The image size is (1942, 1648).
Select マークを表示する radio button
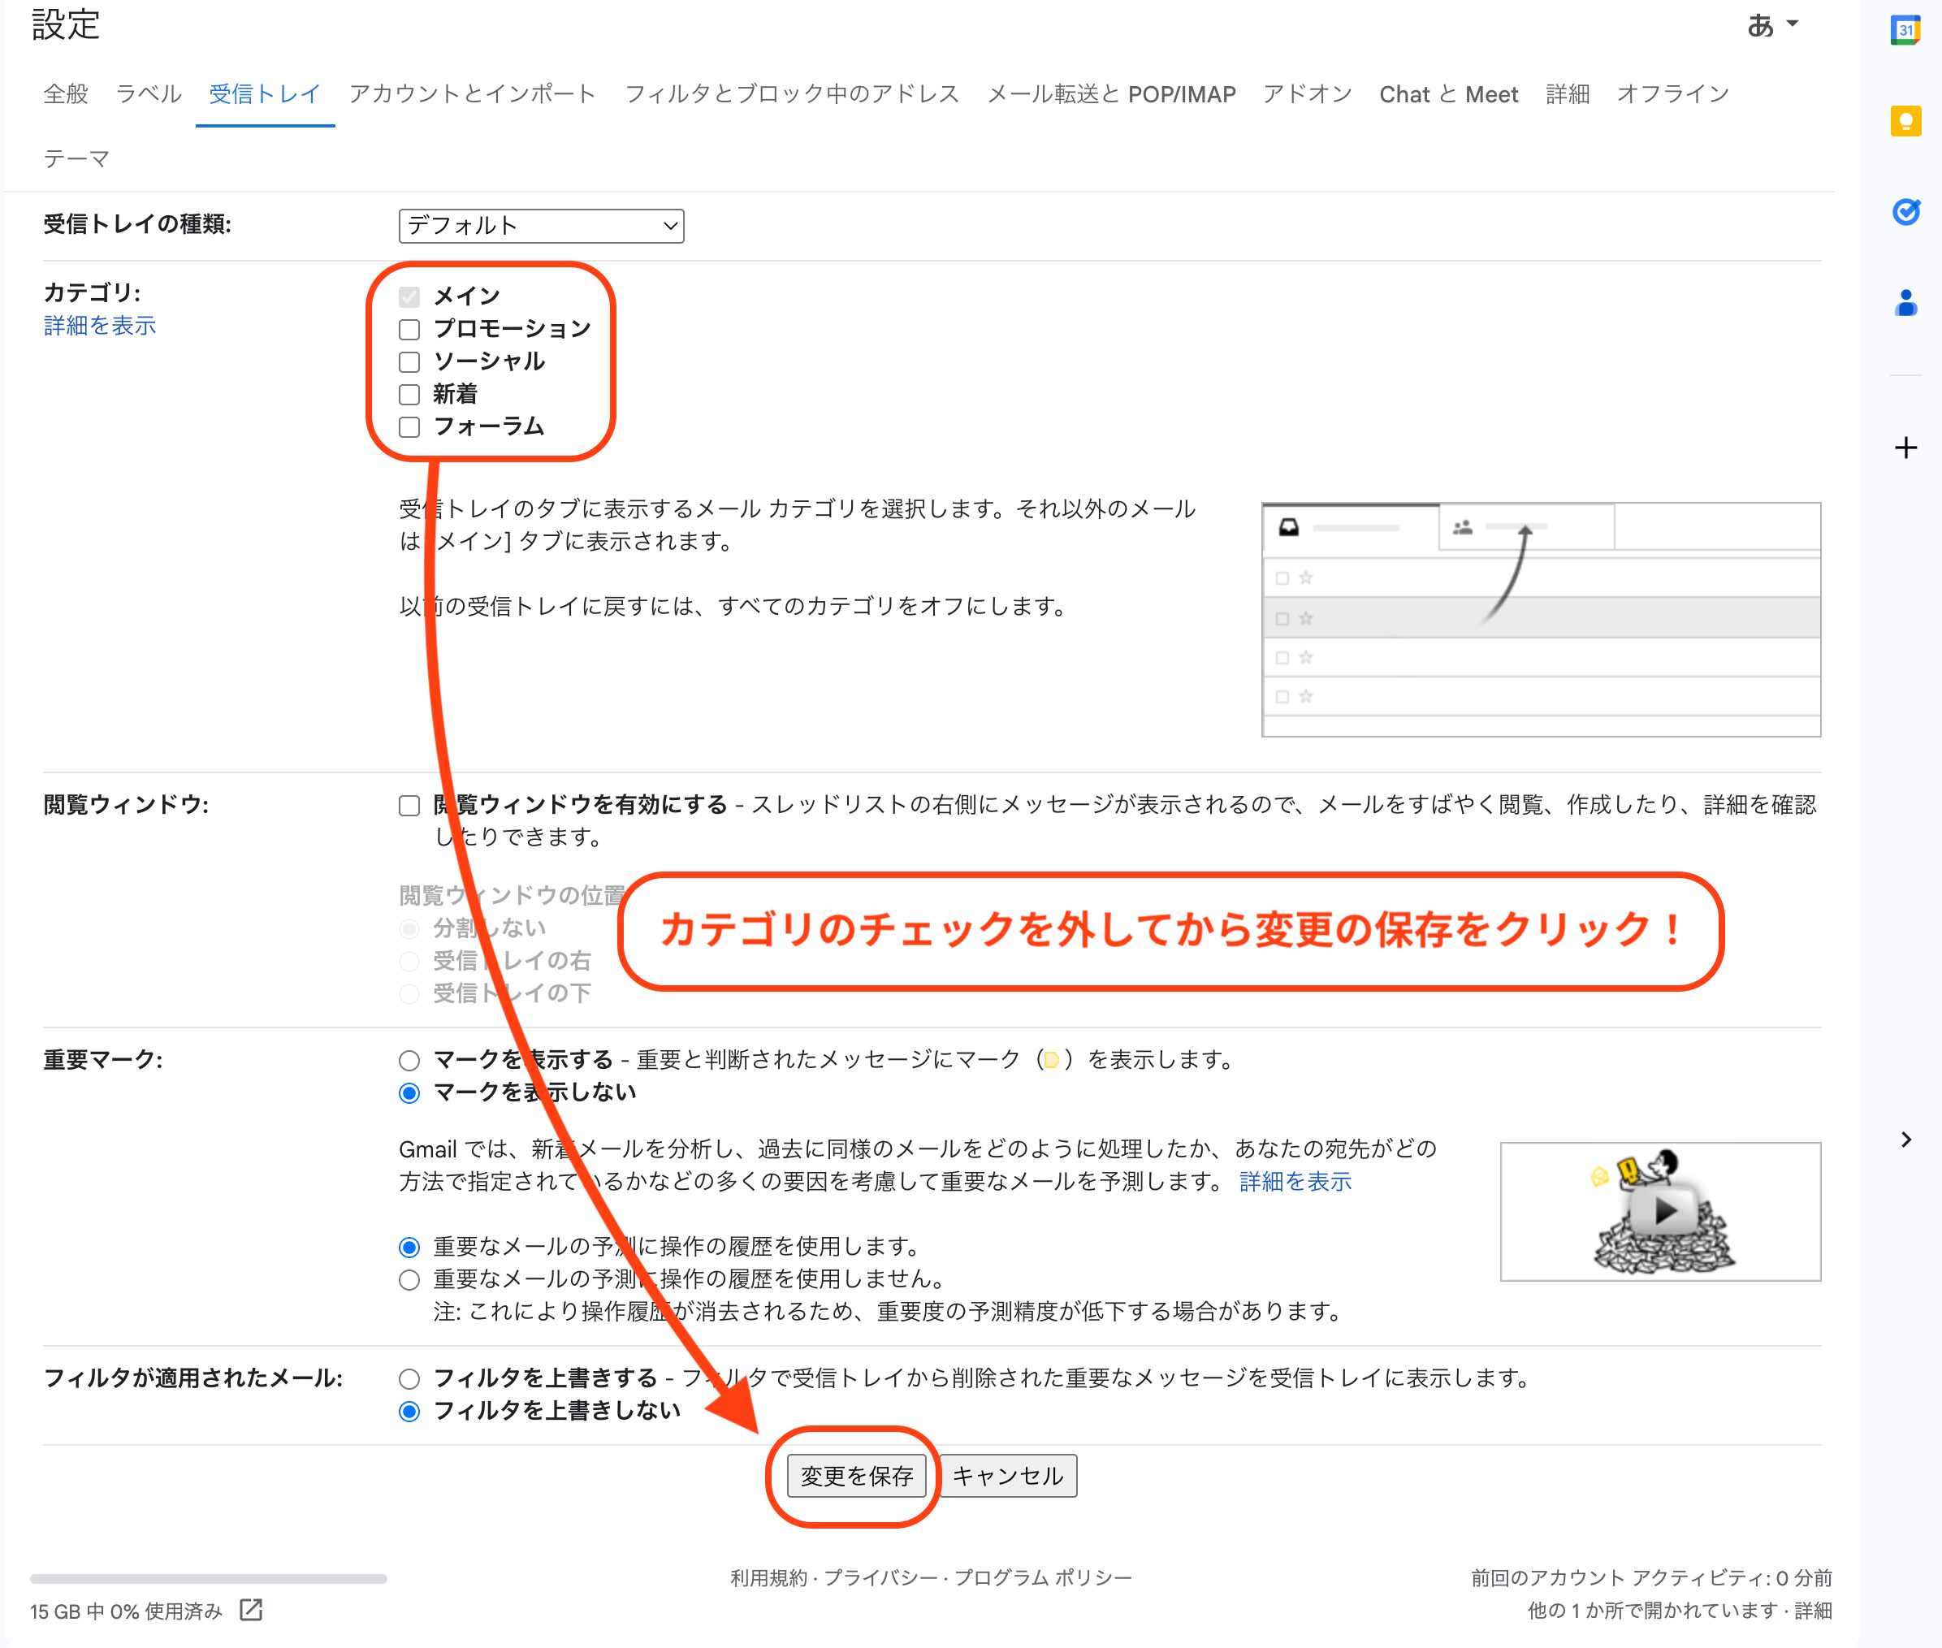(x=409, y=1061)
